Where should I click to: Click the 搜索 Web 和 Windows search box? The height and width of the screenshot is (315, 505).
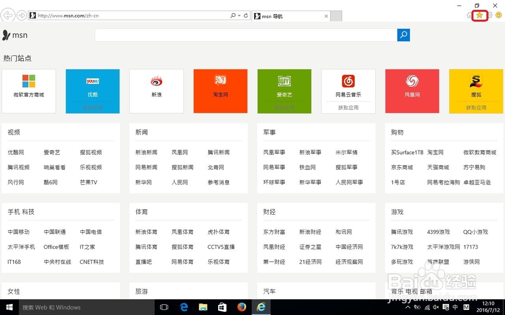87,307
